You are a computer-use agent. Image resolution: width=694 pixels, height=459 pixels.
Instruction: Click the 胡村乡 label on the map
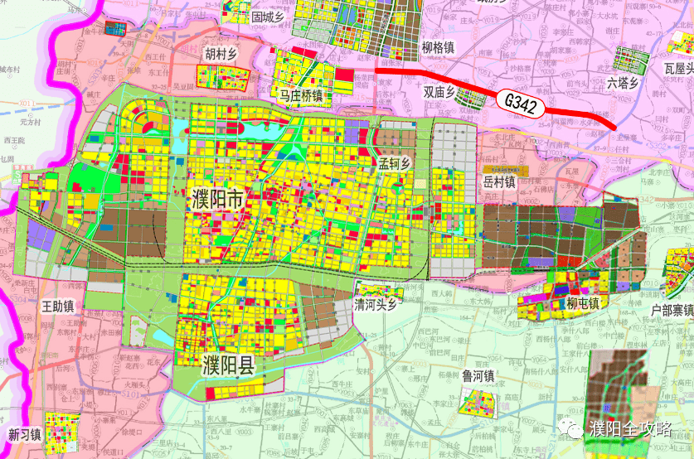tap(221, 54)
